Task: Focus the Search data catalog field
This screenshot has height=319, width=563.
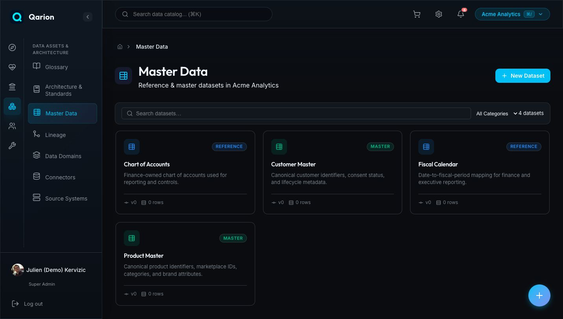Action: [194, 14]
